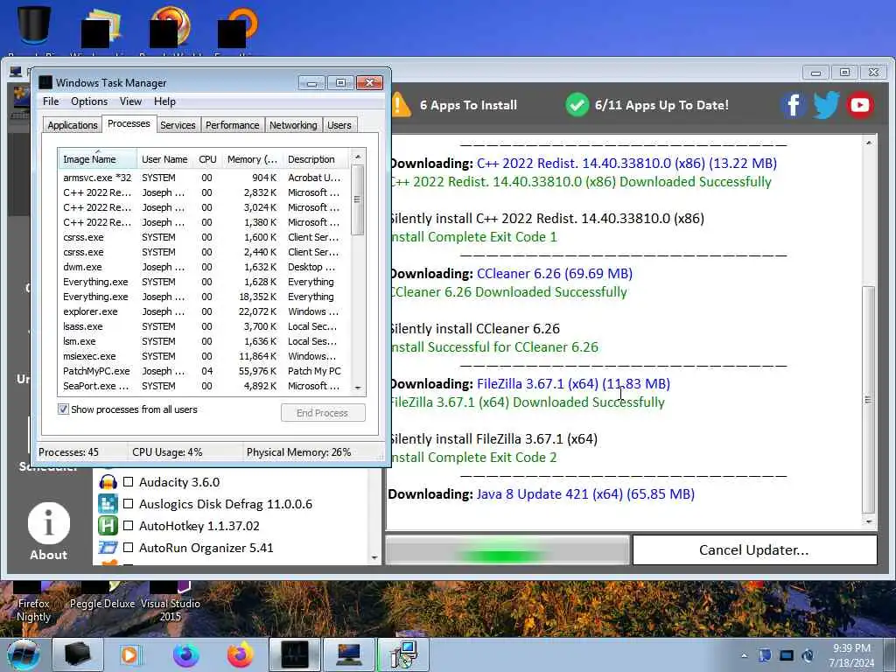
Task: Open Task Manager Options menu
Action: pyautogui.click(x=89, y=101)
